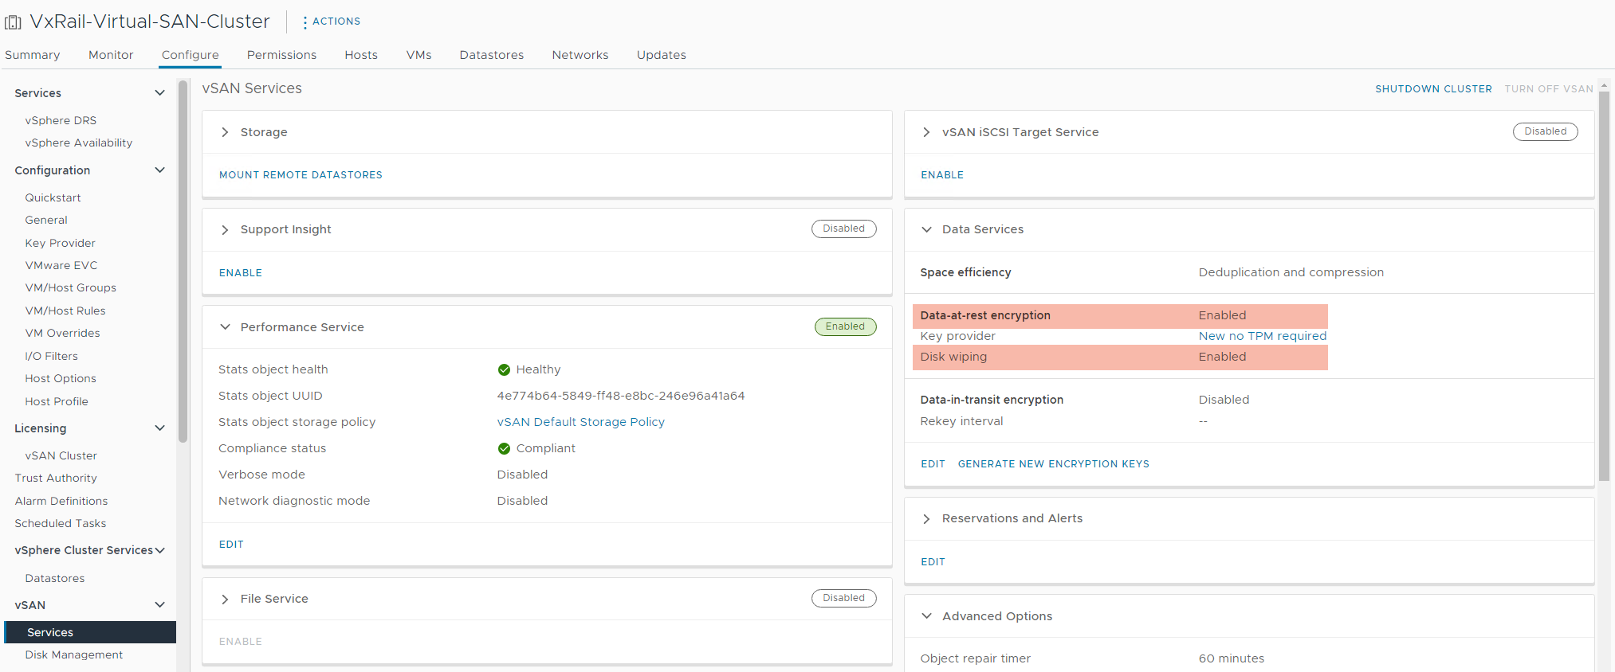Switch to the Summary tab
1615x672 pixels.
tap(33, 55)
